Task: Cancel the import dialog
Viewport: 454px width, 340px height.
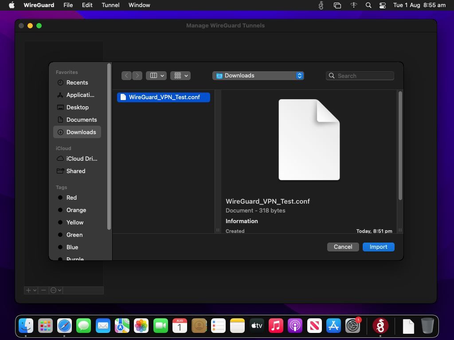Action: coord(342,247)
